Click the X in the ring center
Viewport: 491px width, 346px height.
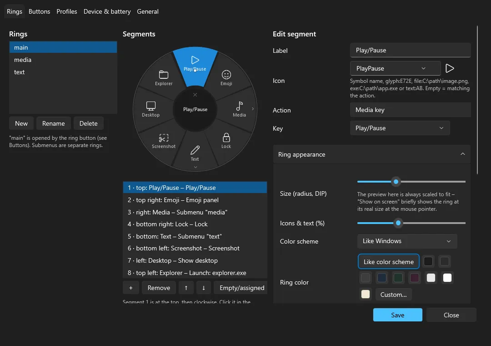click(x=195, y=95)
